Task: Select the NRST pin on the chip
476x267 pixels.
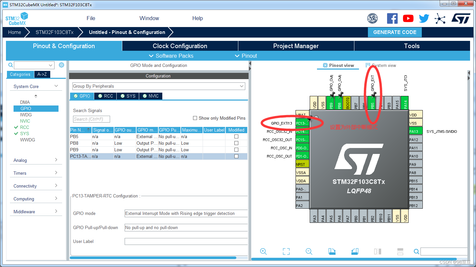Action: coord(302,164)
